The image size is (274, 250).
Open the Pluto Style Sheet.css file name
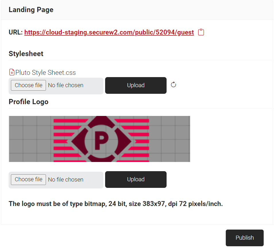[46, 72]
